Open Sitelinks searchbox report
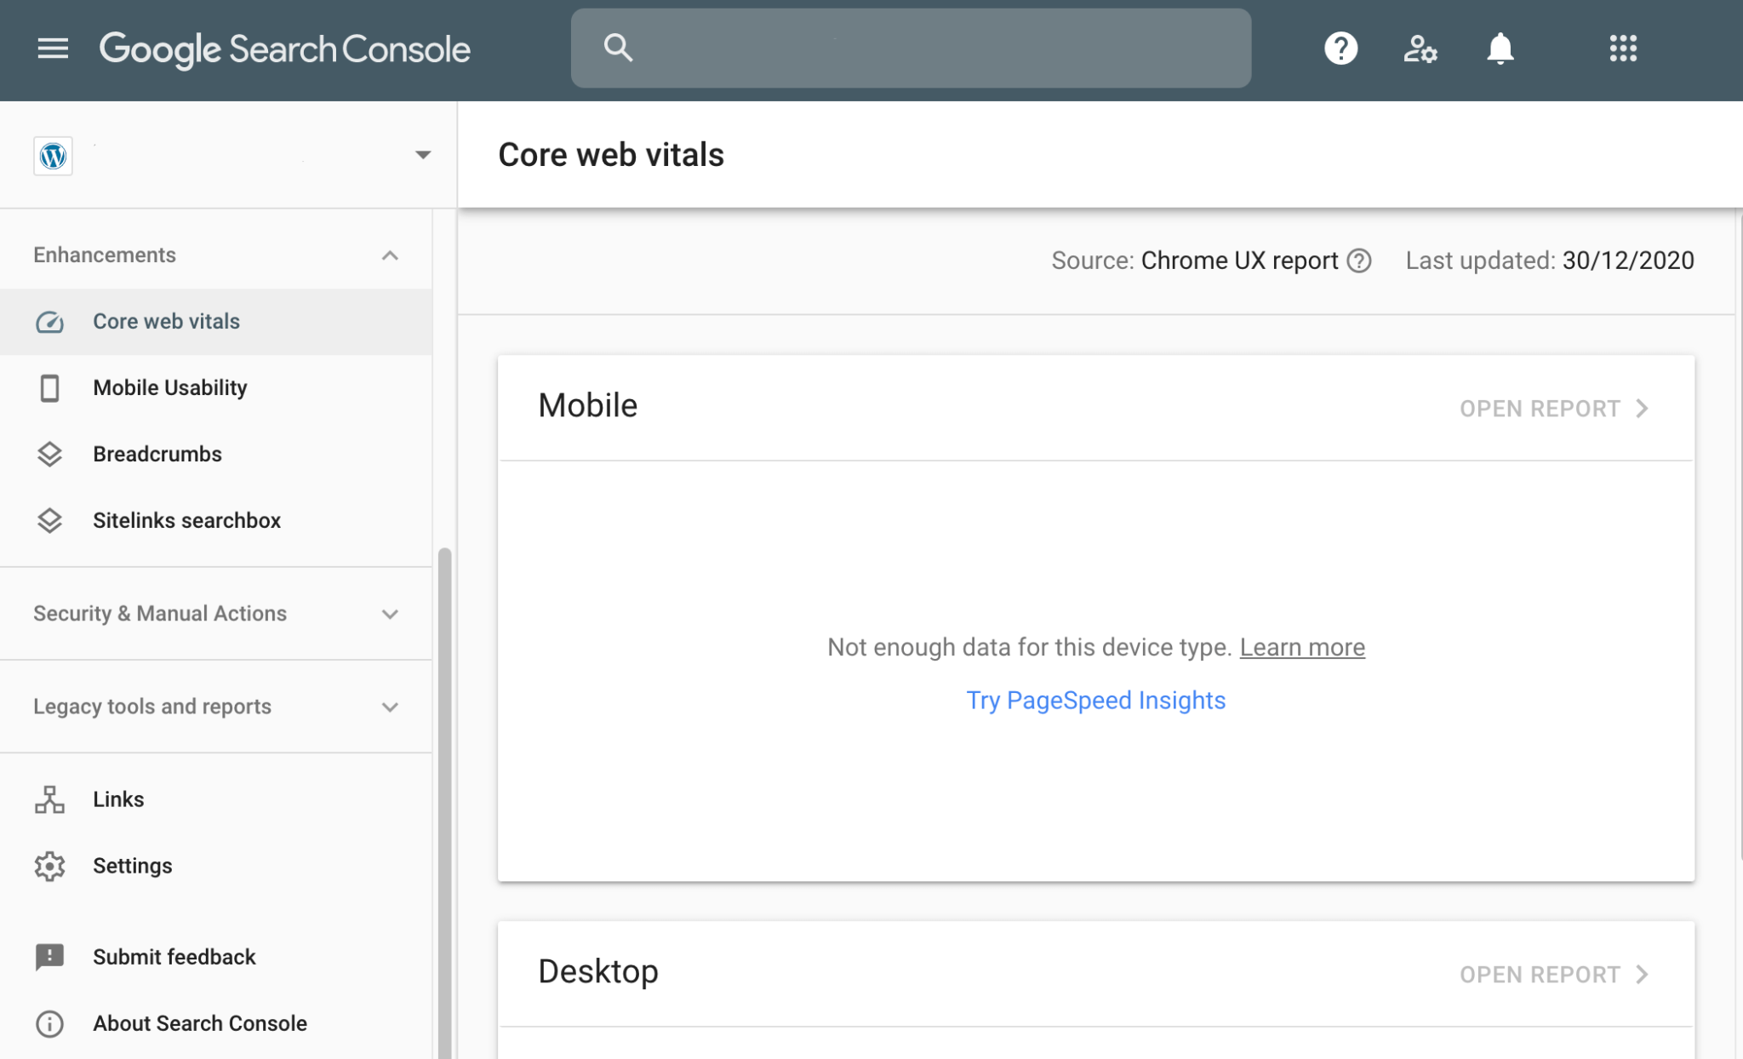This screenshot has height=1059, width=1743. tap(216, 521)
